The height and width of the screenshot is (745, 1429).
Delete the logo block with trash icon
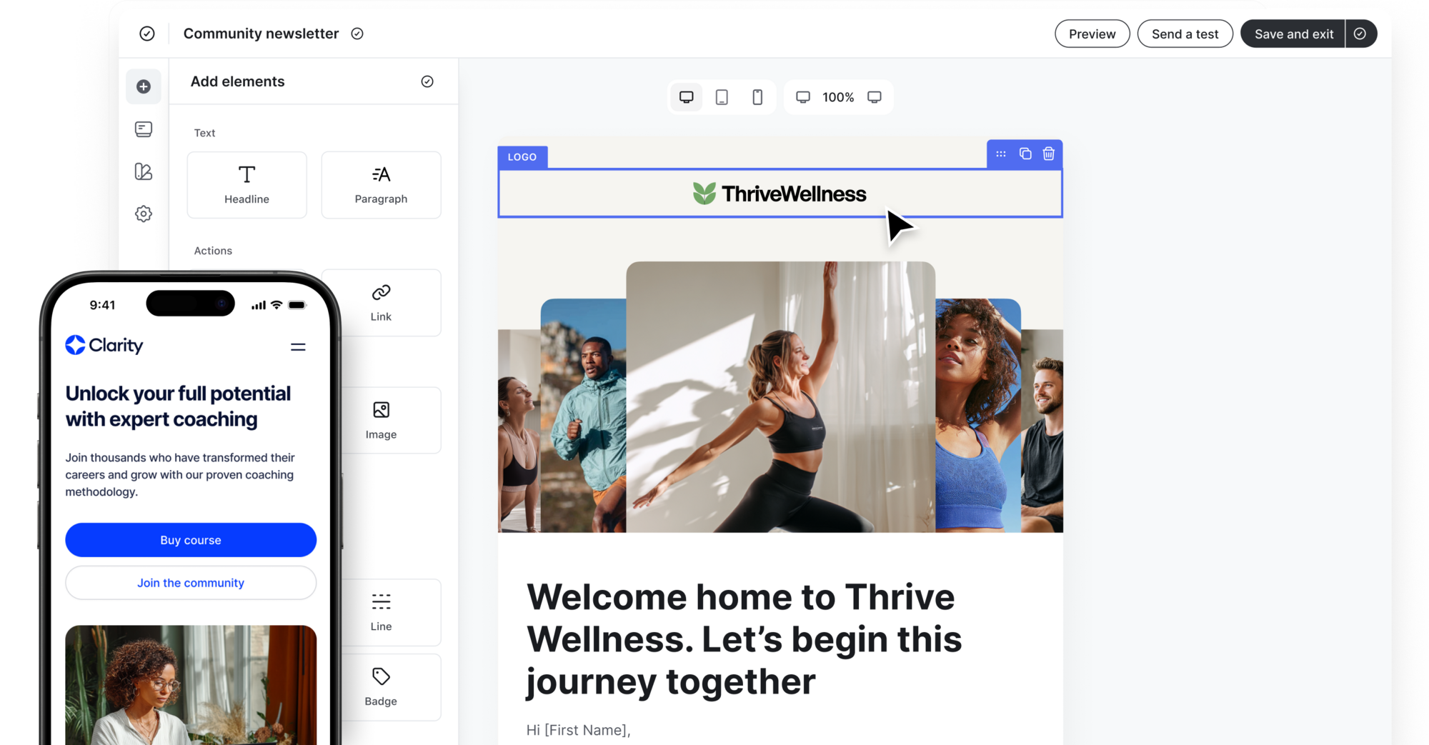click(x=1048, y=154)
